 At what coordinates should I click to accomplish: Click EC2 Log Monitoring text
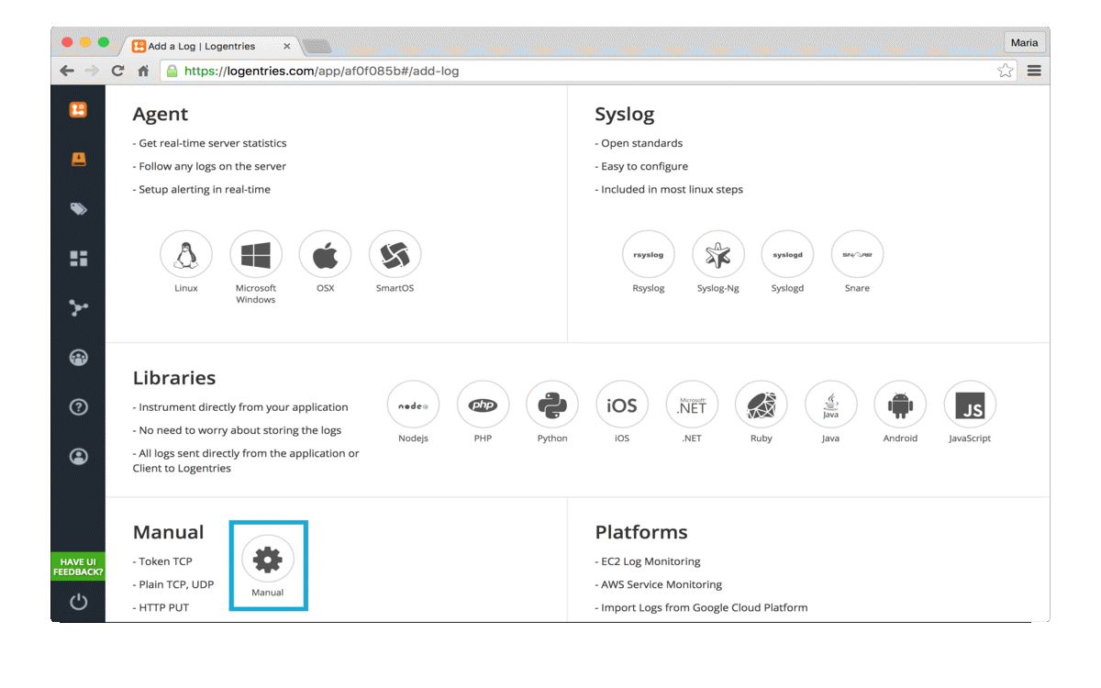651,561
